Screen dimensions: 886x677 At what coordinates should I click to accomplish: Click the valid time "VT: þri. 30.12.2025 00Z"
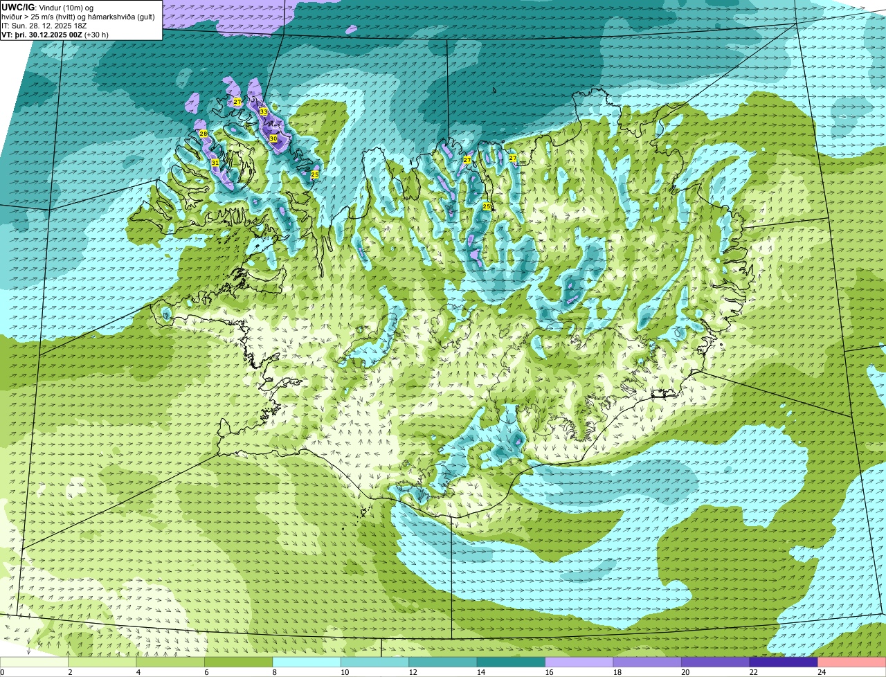[42, 35]
